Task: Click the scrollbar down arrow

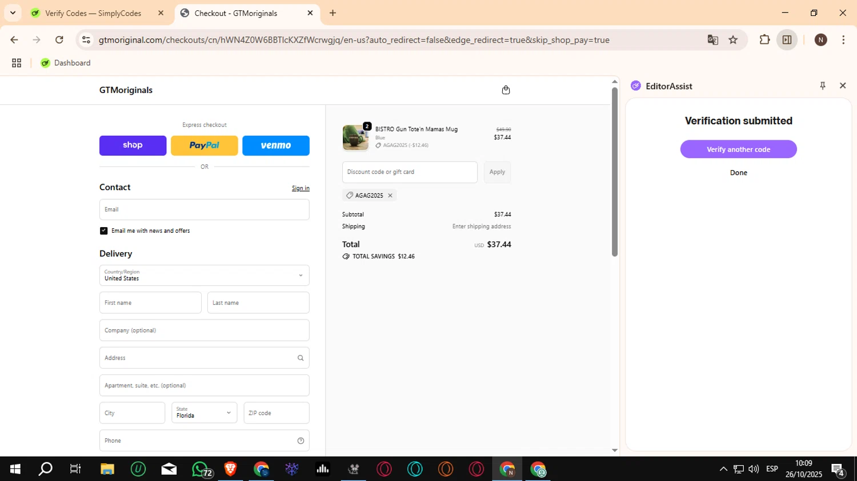Action: tap(615, 450)
